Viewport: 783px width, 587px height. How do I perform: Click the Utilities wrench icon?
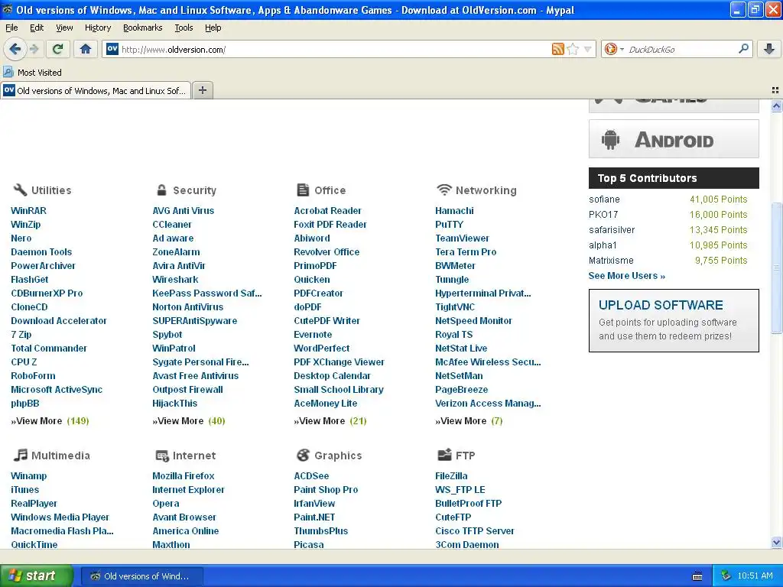(20, 190)
